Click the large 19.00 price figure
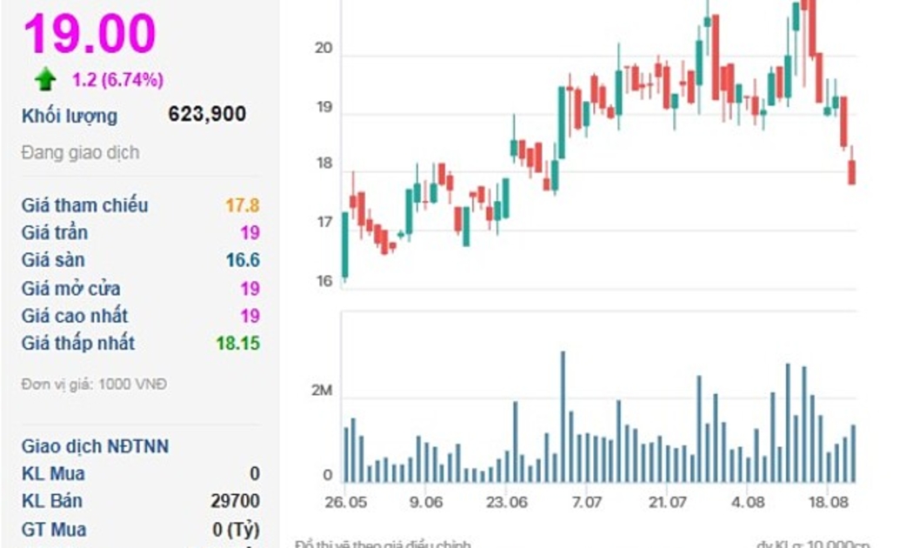Screen dimensions: 913x548 click(x=90, y=33)
